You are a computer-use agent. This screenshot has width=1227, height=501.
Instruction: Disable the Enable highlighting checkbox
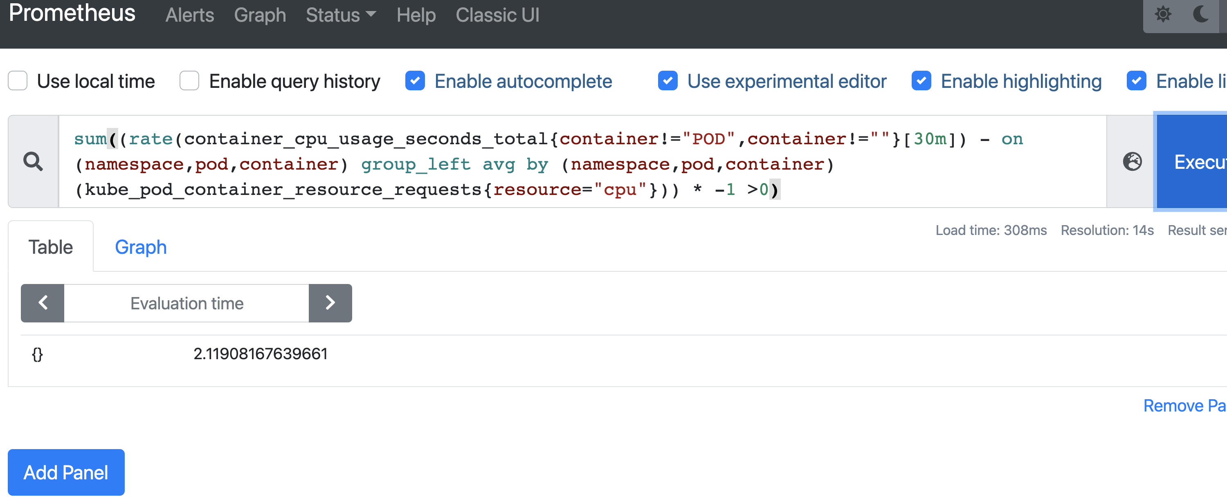(921, 81)
